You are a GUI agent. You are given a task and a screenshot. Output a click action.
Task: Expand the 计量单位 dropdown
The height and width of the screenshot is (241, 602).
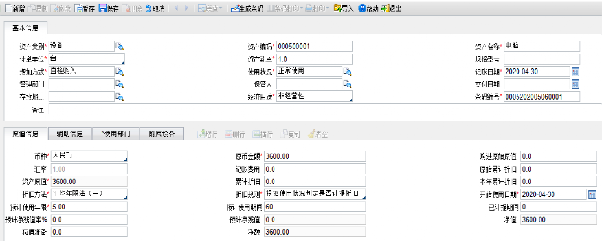tap(122, 62)
